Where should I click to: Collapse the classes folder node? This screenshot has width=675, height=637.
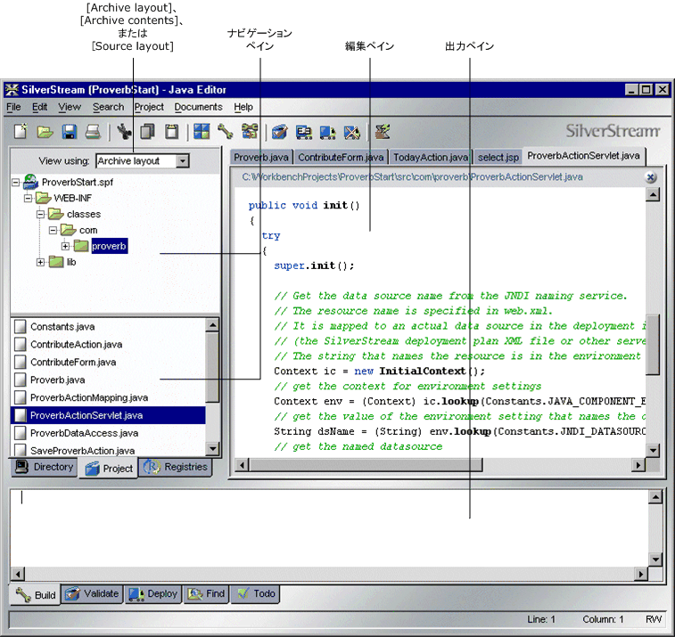pos(40,214)
